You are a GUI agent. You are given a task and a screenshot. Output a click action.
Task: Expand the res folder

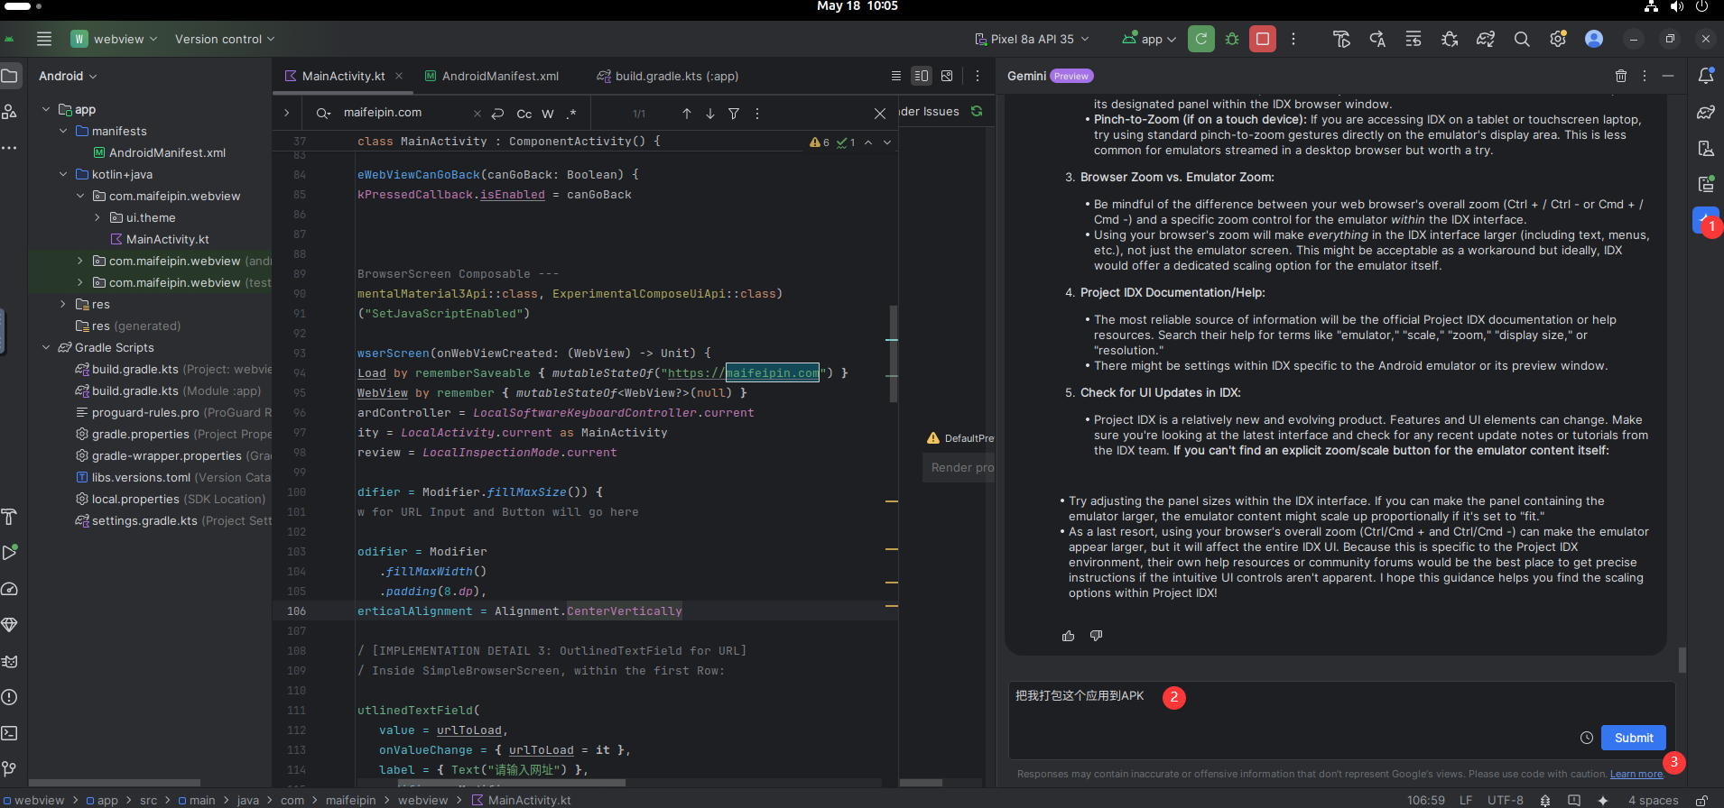coord(63,304)
